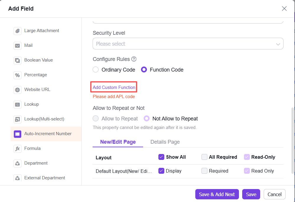Click the Save button
The width and height of the screenshot is (295, 202).
pos(251,194)
